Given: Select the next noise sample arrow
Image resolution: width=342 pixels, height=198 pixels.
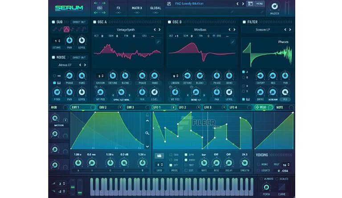Looking at the screenshot, I should [85, 65].
